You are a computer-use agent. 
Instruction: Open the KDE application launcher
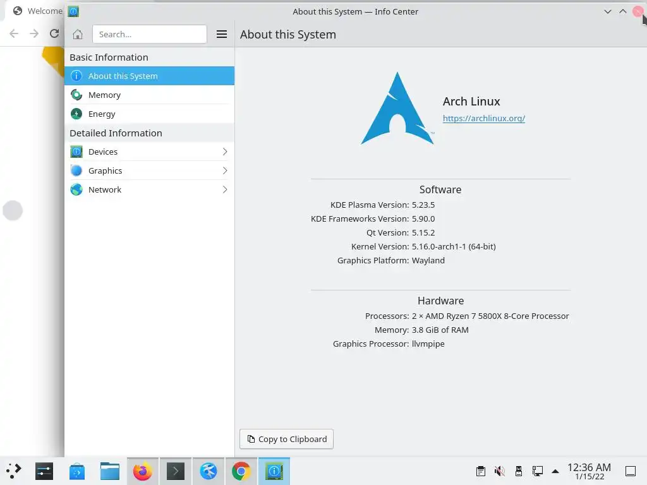(x=14, y=471)
